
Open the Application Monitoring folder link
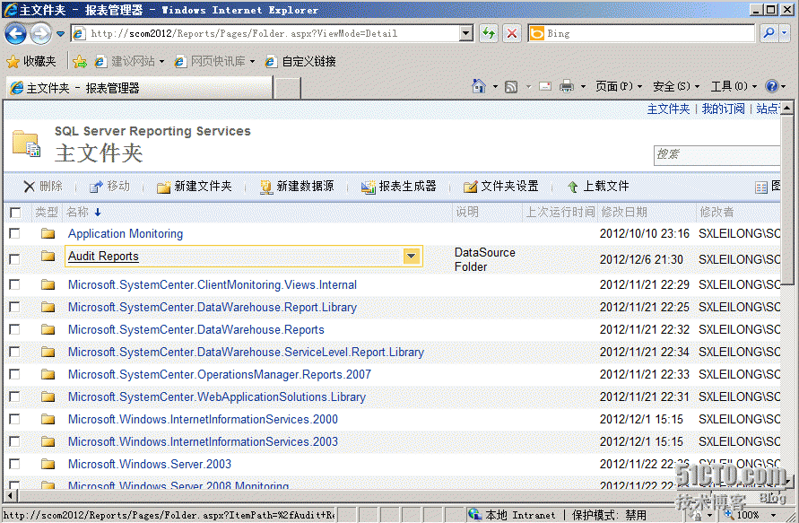click(126, 233)
